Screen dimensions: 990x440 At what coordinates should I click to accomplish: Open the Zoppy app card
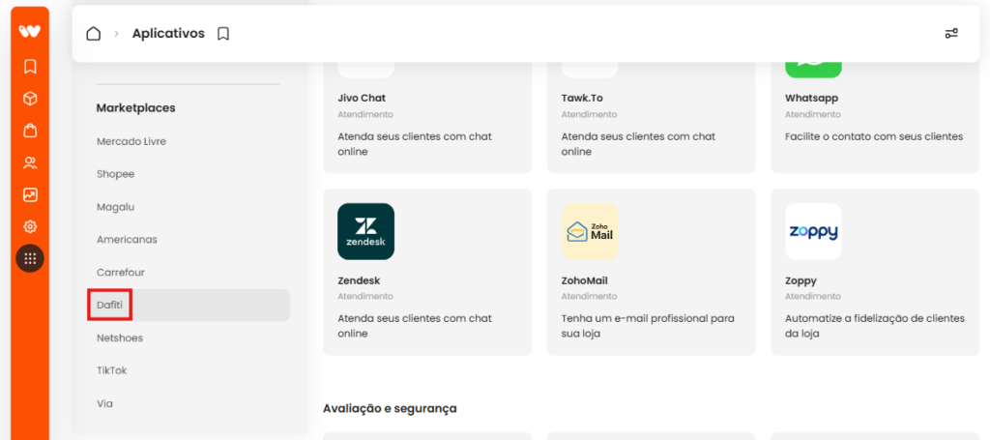(875, 272)
